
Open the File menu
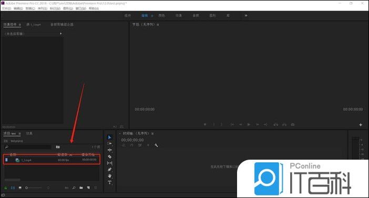(7, 8)
